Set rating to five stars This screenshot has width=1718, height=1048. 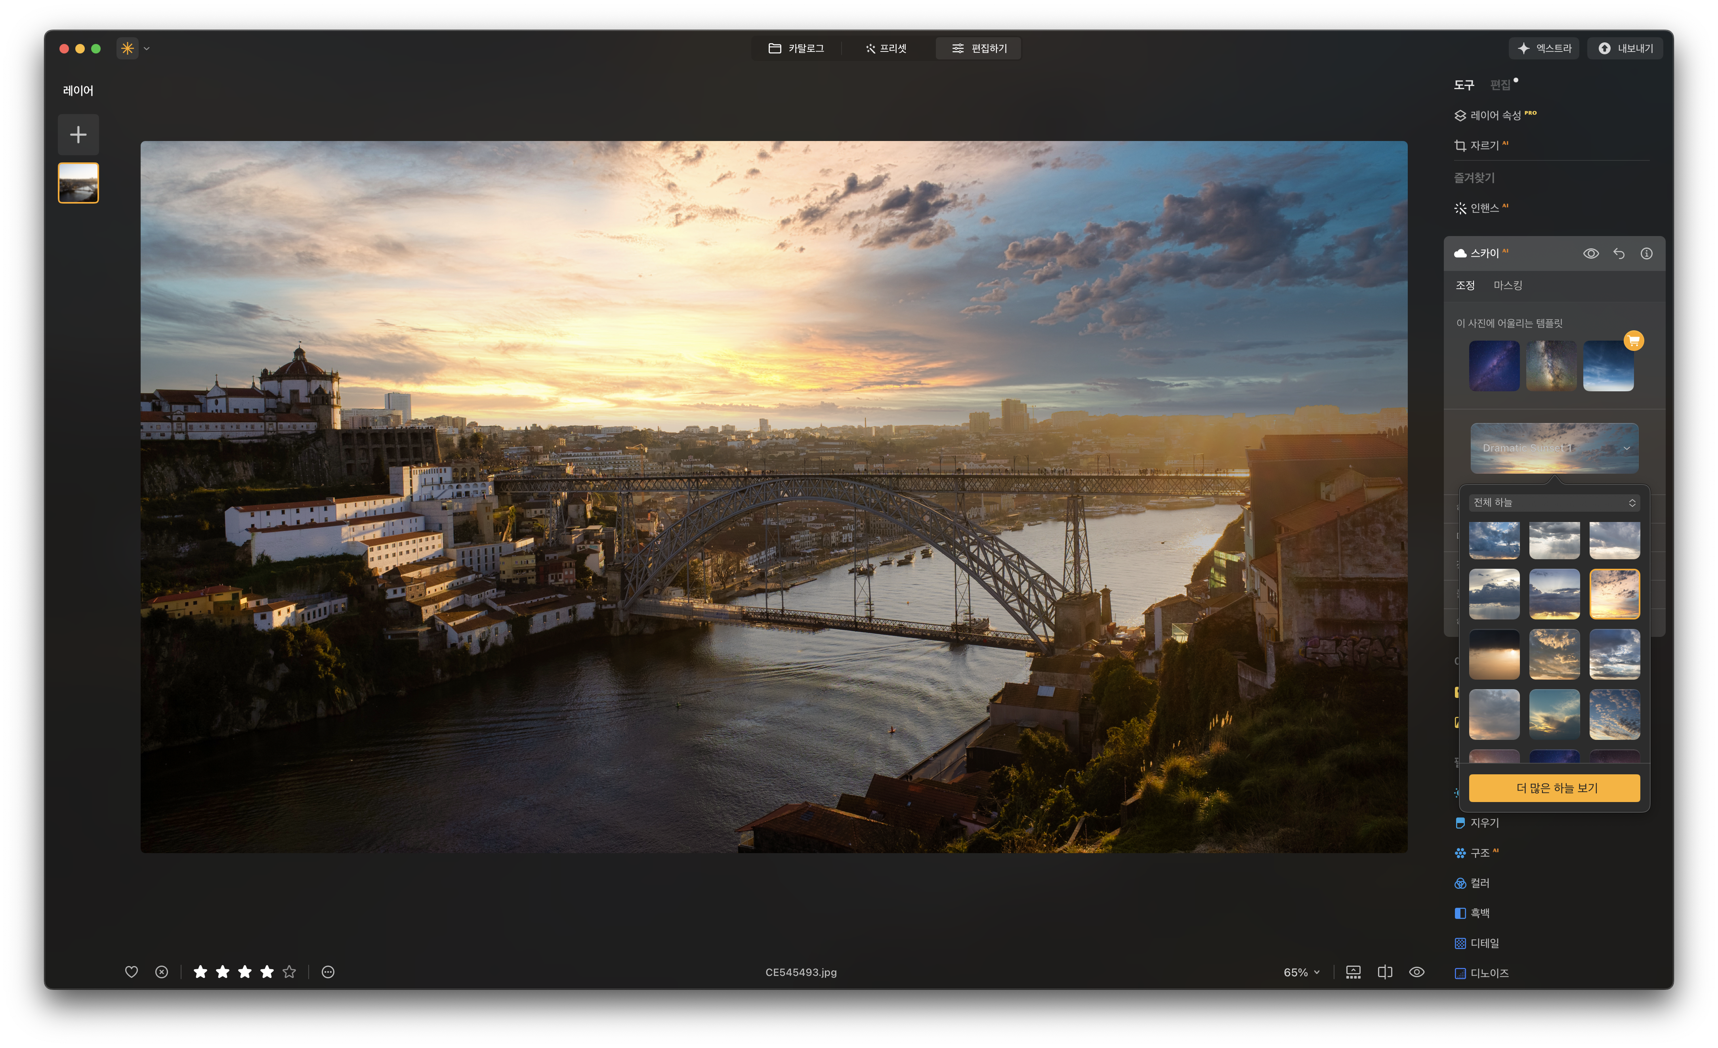pyautogui.click(x=289, y=971)
